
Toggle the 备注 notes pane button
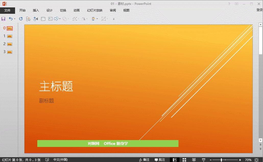144,160
